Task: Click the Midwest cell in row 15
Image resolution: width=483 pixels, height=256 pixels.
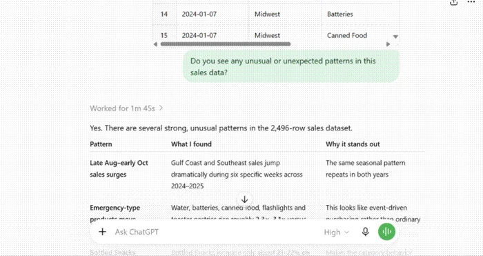Action: [x=267, y=35]
